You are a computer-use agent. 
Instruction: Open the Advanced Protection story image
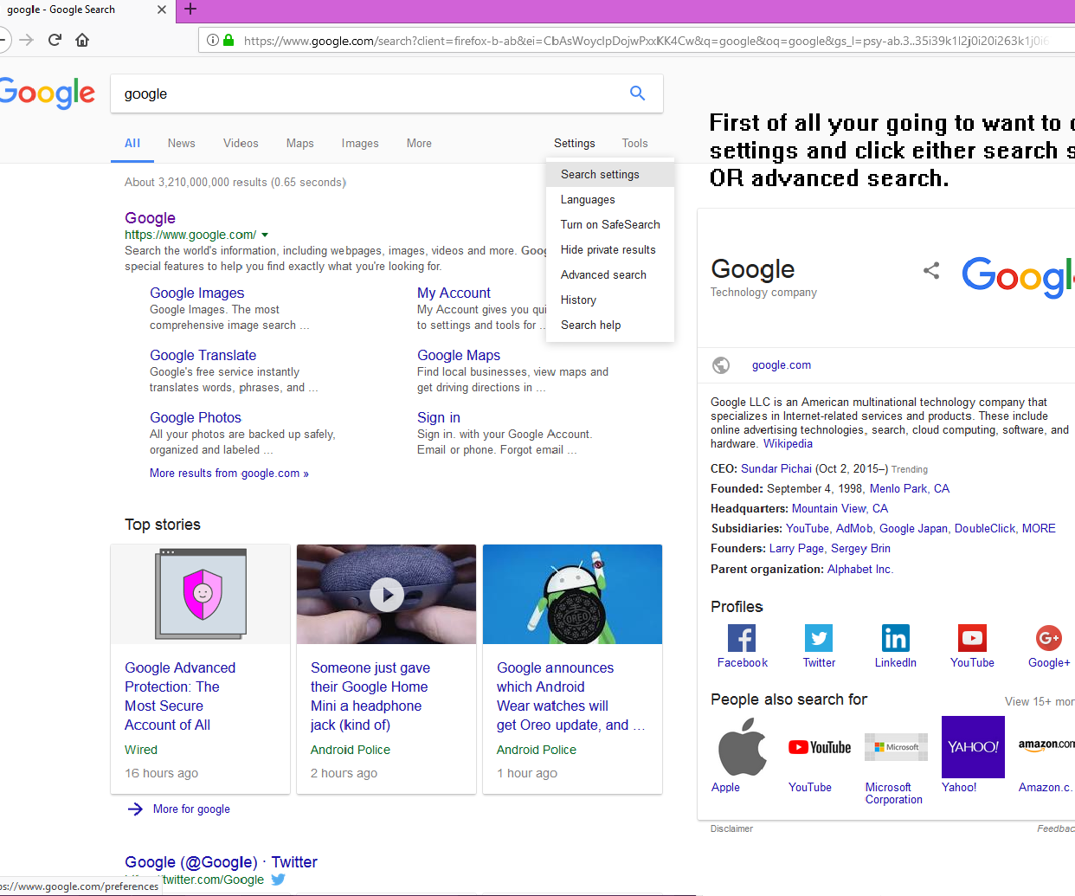201,594
